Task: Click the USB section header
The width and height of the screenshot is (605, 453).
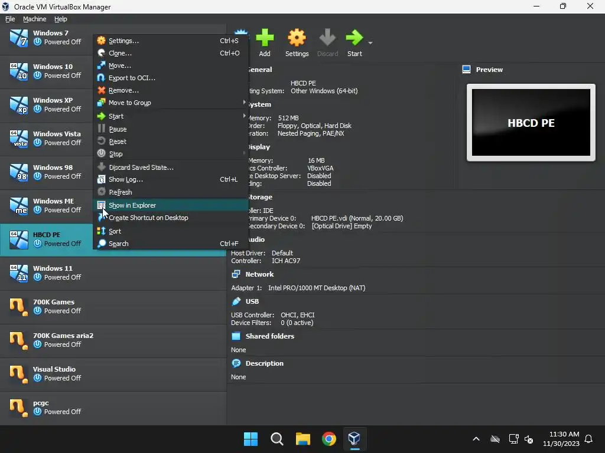Action: [x=252, y=301]
